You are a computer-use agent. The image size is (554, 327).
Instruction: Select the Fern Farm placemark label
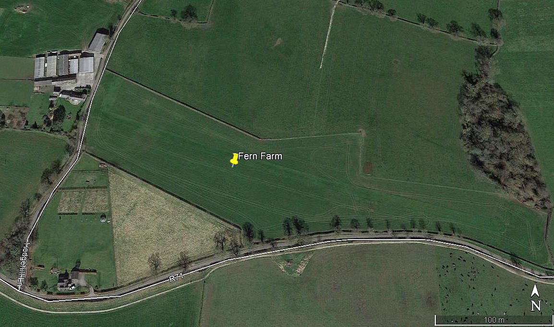[x=260, y=156]
